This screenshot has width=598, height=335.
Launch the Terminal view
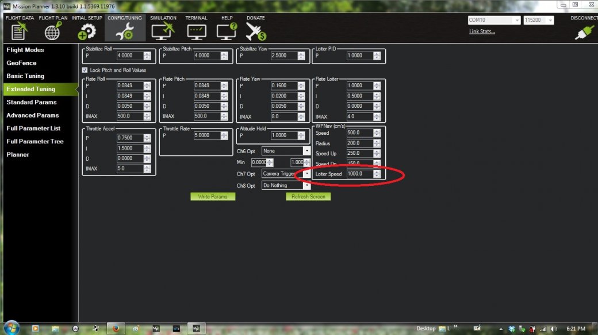point(196,30)
